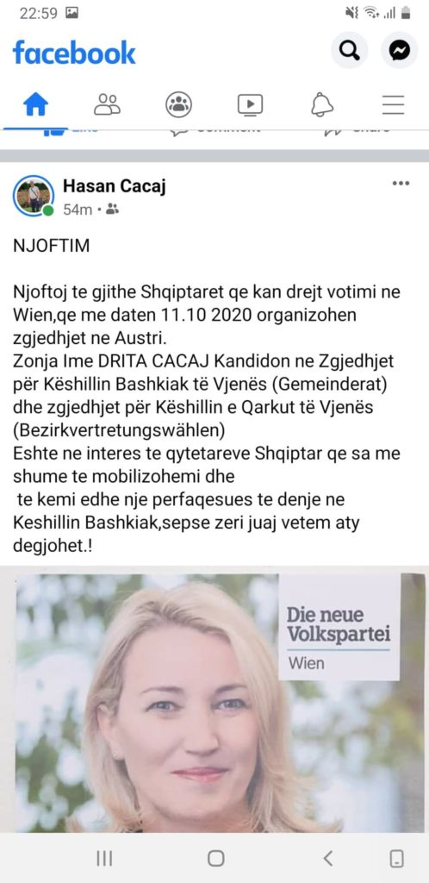
Task: Tap Android back button
Action: pos(328,858)
